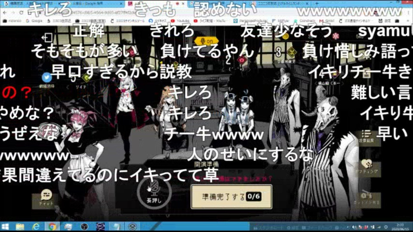
Task: Click the key icon button below gifting
Action: click(367, 198)
